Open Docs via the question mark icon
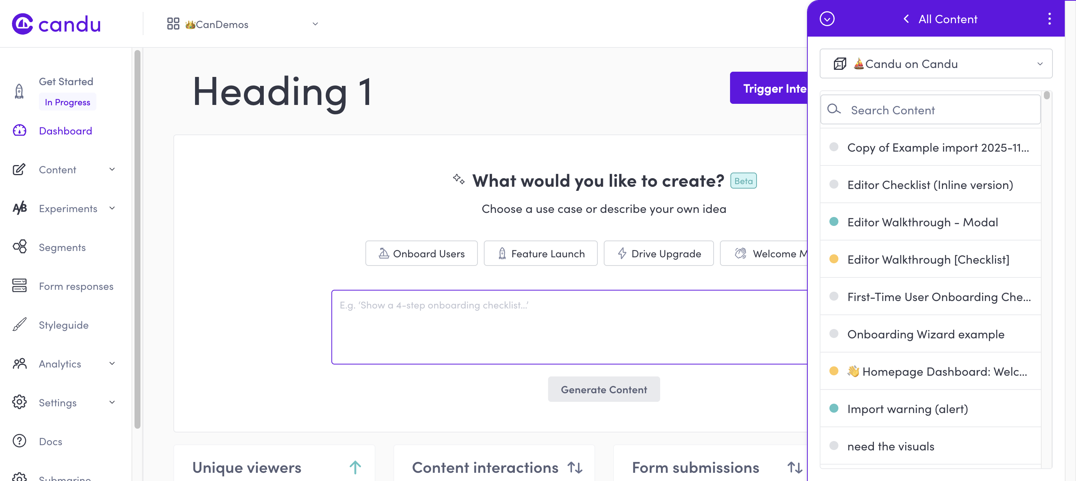The width and height of the screenshot is (1076, 481). tap(19, 441)
